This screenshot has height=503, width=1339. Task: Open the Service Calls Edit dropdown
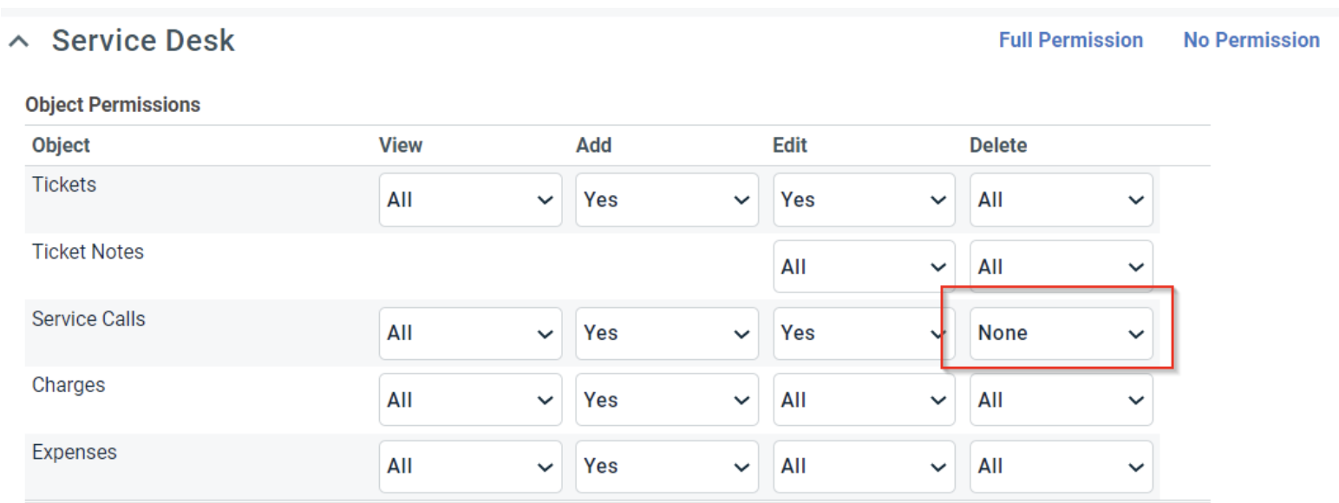[x=863, y=334]
